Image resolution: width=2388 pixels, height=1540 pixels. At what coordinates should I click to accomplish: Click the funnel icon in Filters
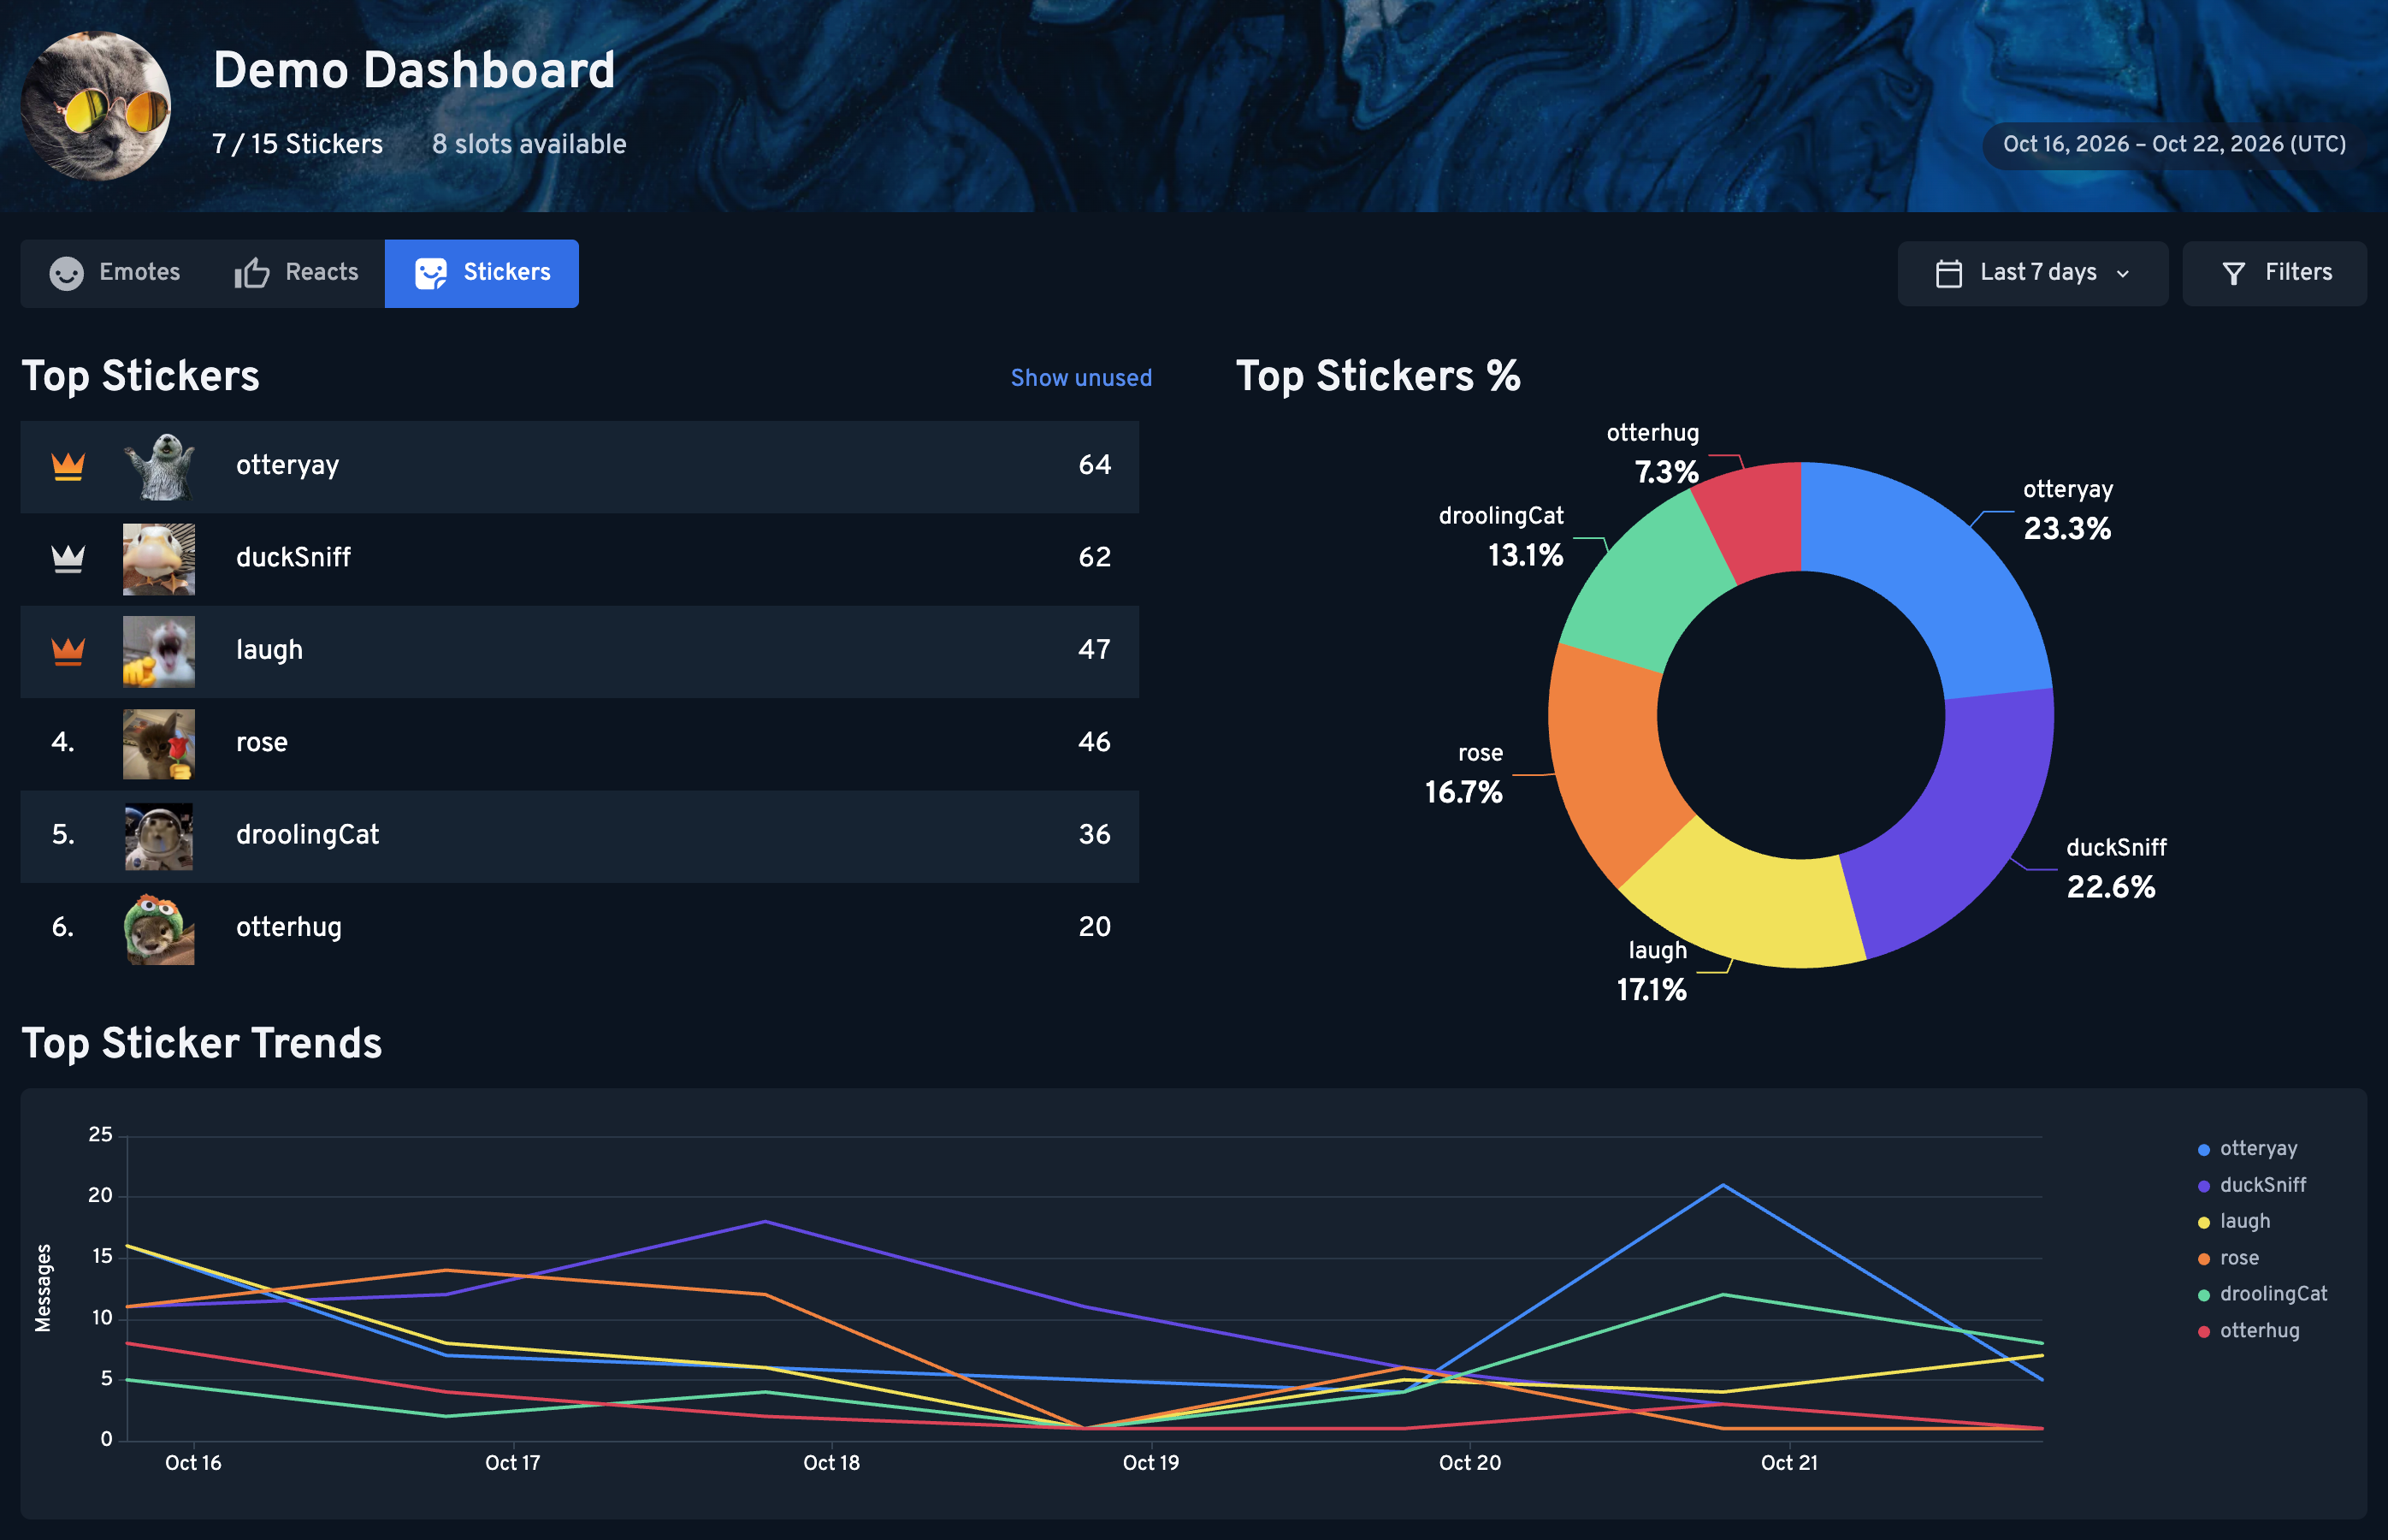2233,273
